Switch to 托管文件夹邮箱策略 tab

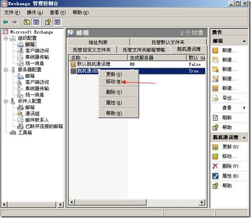tap(144, 50)
